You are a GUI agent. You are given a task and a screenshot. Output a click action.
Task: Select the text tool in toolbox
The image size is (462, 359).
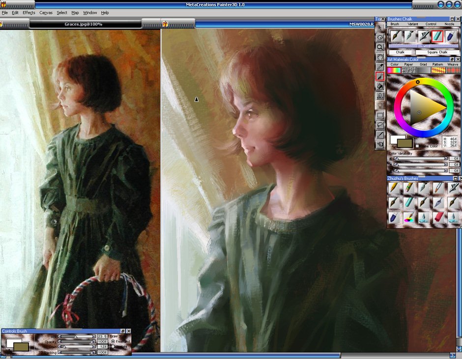tap(380, 96)
